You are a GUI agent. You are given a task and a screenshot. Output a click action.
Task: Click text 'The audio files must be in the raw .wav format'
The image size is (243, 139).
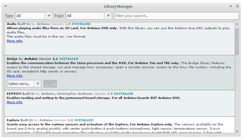tap(46, 37)
